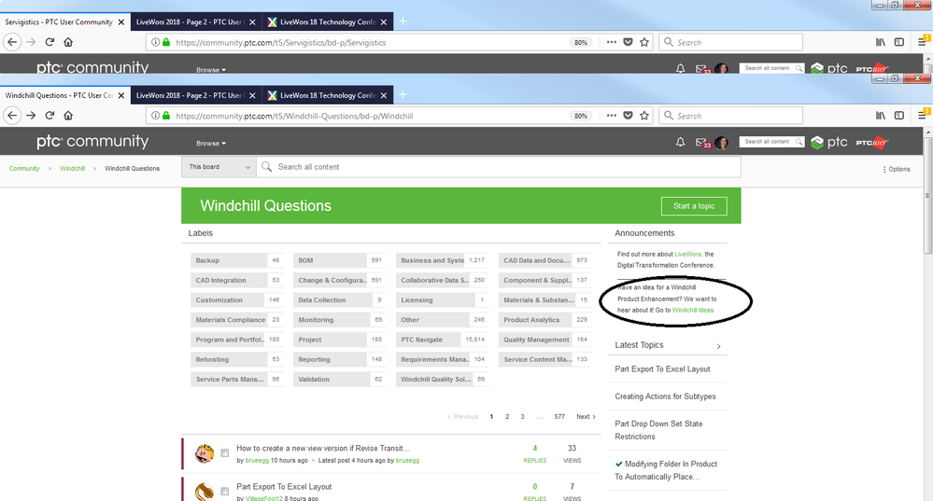Click Start a topic button
Viewport: 933px width, 501px height.
click(x=694, y=206)
